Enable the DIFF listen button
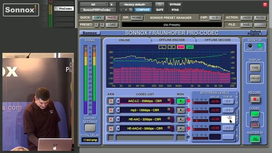The width and height of the screenshot is (272, 153). pos(255,125)
